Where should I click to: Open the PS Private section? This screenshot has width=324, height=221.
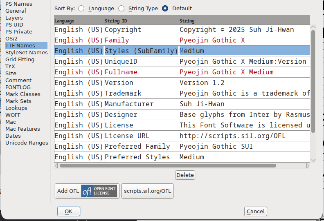pos(19,31)
